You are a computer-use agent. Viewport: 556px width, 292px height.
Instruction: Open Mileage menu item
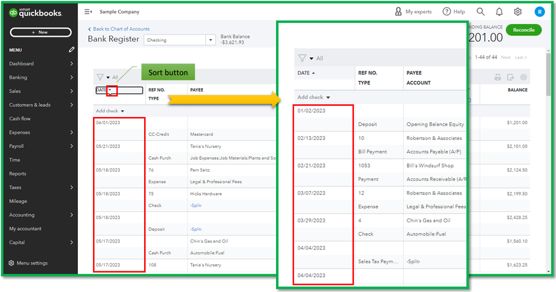(18, 201)
